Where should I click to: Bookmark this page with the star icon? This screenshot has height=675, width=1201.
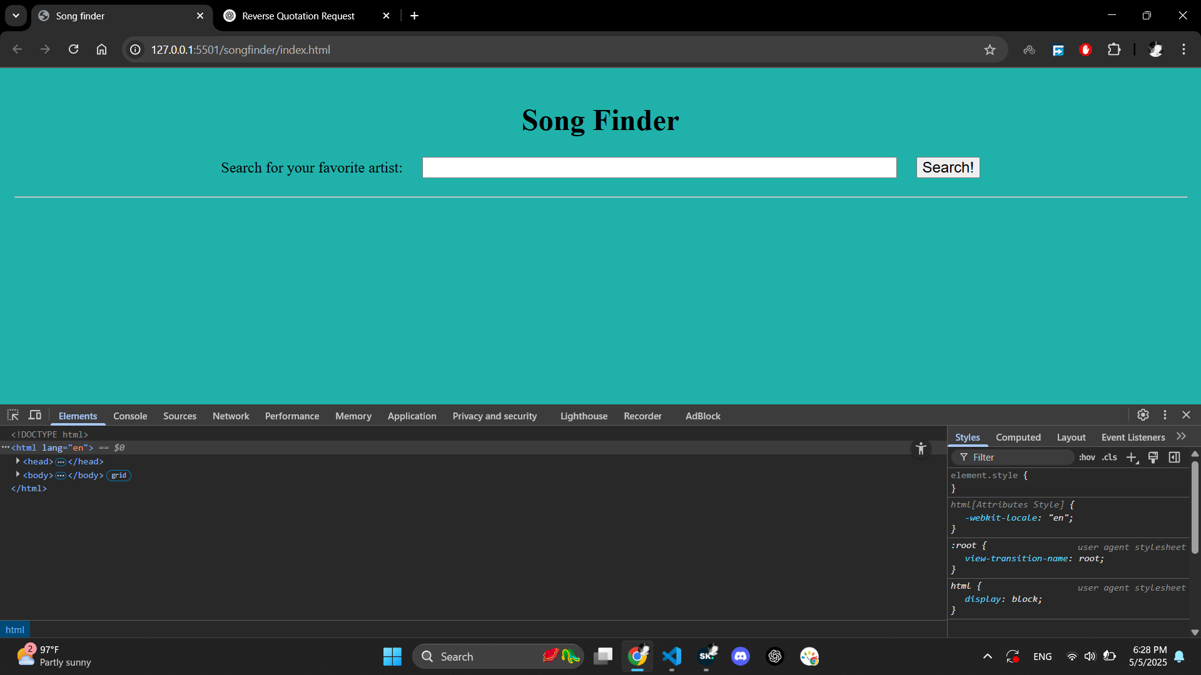click(x=990, y=50)
